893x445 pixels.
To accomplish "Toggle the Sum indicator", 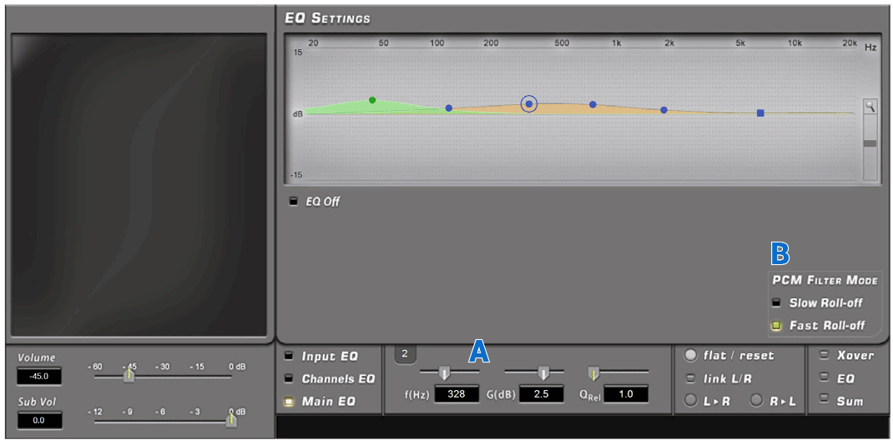I will [x=824, y=400].
